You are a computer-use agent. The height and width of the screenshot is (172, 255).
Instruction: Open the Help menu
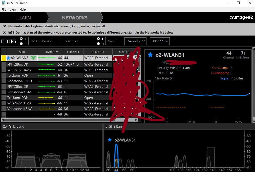[x=23, y=10]
